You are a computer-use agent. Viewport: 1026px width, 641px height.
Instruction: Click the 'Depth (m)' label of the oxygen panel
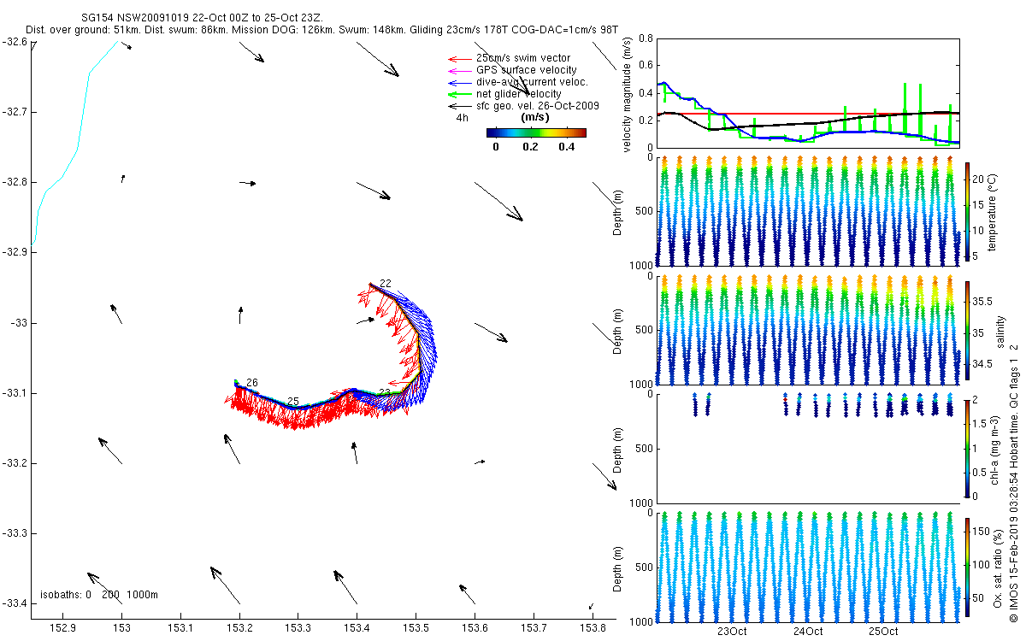click(619, 567)
